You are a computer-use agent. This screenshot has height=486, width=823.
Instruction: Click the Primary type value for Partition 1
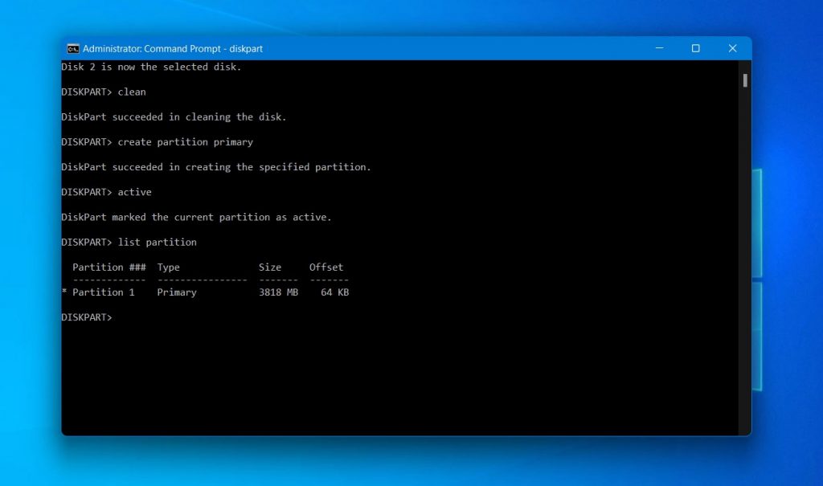click(x=176, y=292)
